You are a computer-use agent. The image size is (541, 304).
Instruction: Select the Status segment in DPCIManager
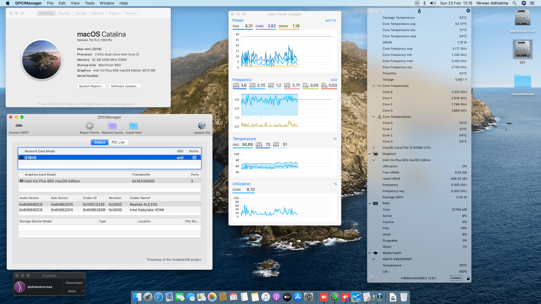pyautogui.click(x=100, y=142)
